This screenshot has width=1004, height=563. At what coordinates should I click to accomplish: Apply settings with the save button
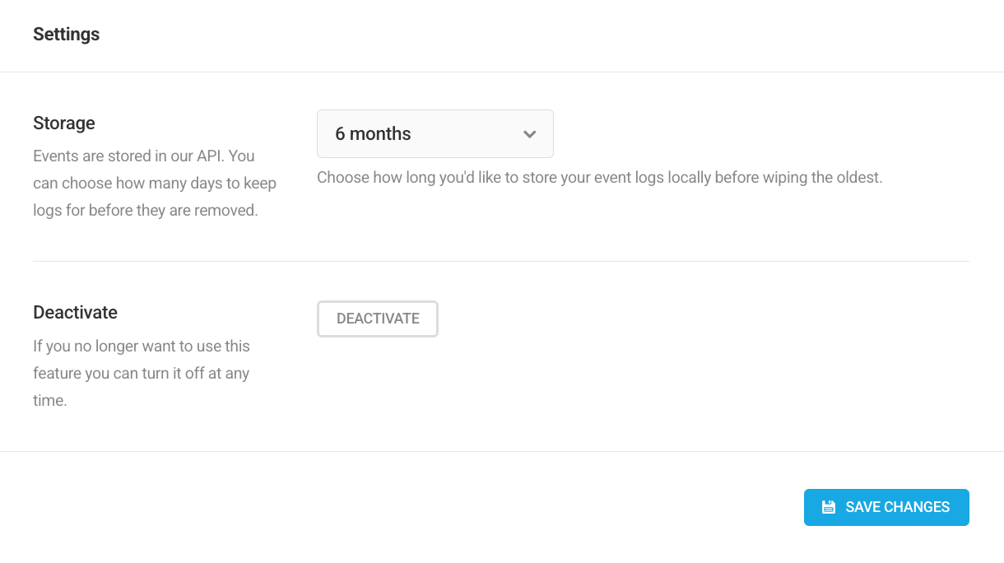(x=886, y=507)
